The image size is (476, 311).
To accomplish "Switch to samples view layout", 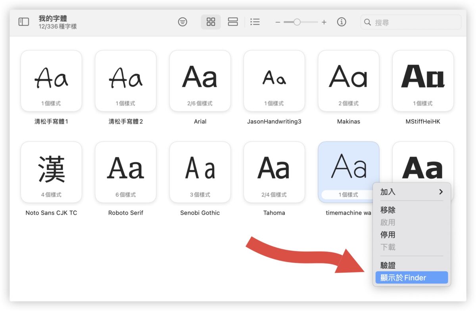I will point(233,22).
